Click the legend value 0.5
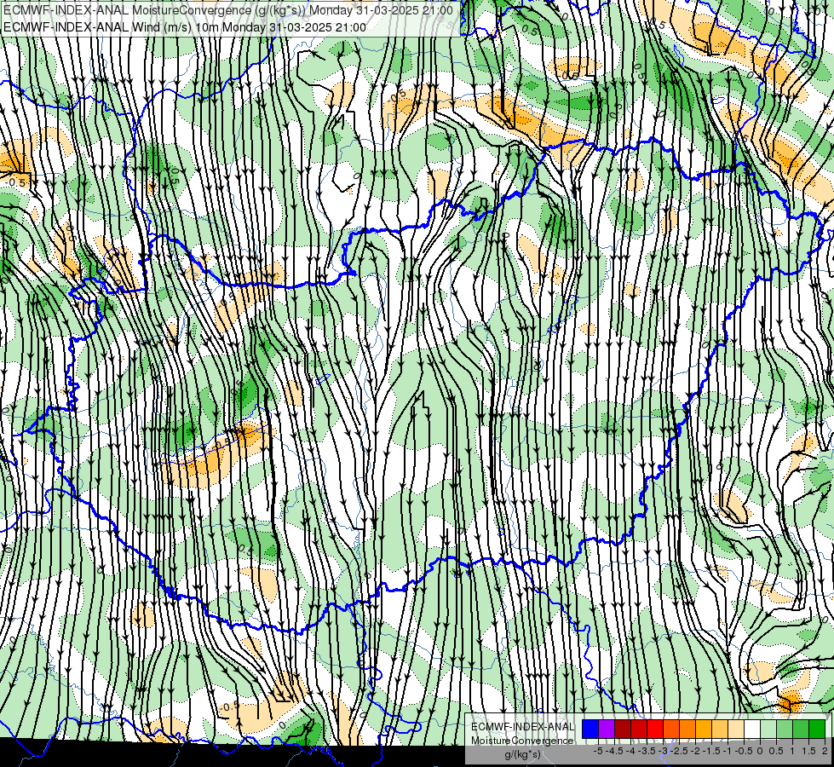 coord(776,751)
